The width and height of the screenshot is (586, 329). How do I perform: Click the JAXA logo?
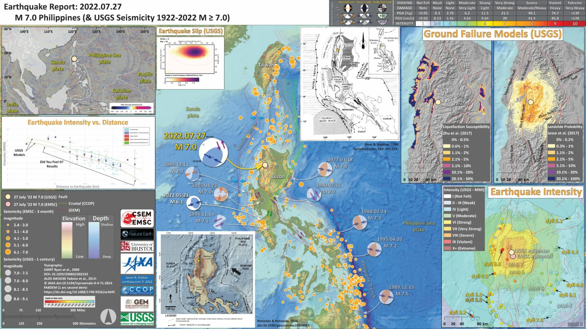(137, 264)
